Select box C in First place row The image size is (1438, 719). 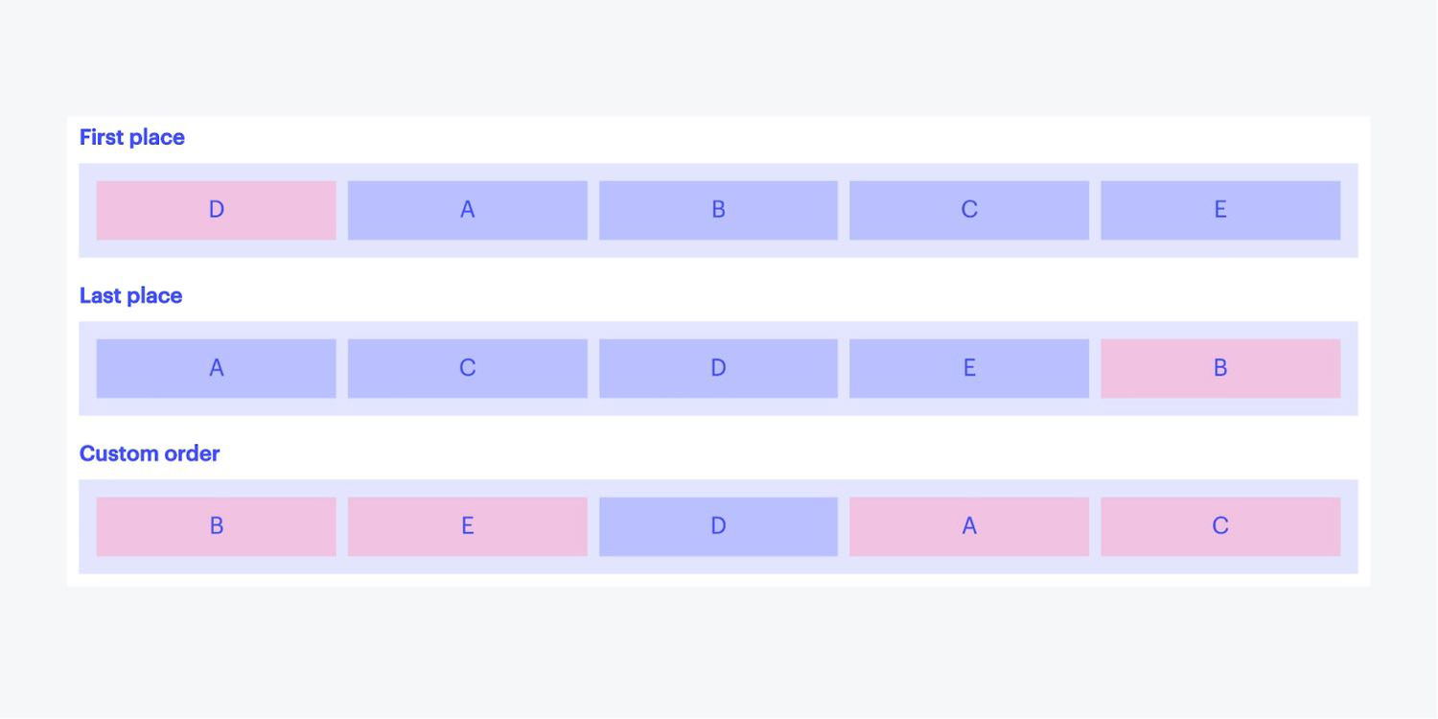point(969,210)
